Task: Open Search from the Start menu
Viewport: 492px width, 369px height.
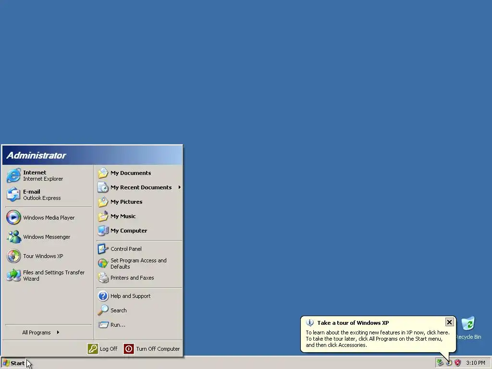Action: click(x=139, y=310)
